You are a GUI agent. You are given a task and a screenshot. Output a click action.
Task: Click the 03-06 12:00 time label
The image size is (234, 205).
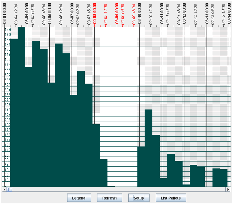[61, 14]
